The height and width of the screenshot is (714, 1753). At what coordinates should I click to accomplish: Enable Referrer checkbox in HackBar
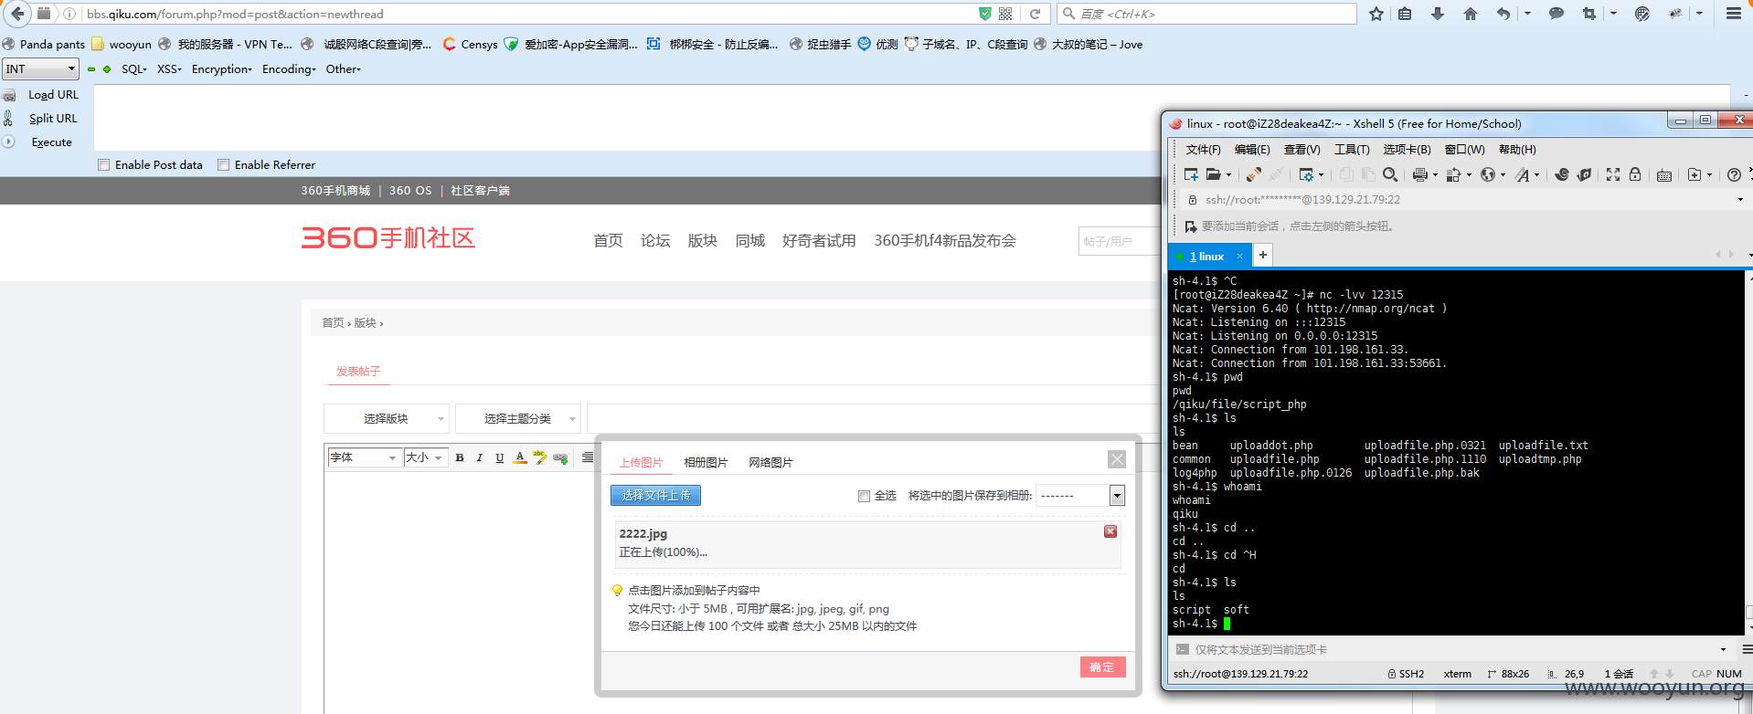pyautogui.click(x=223, y=165)
